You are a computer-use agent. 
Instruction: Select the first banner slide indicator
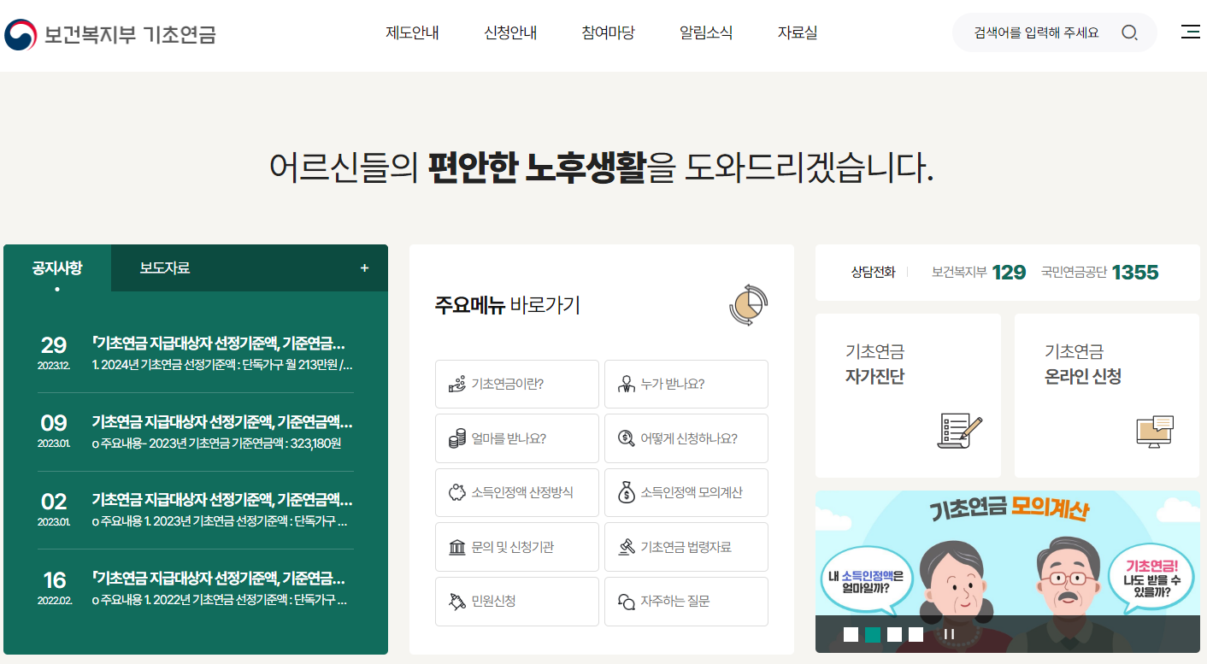851,634
